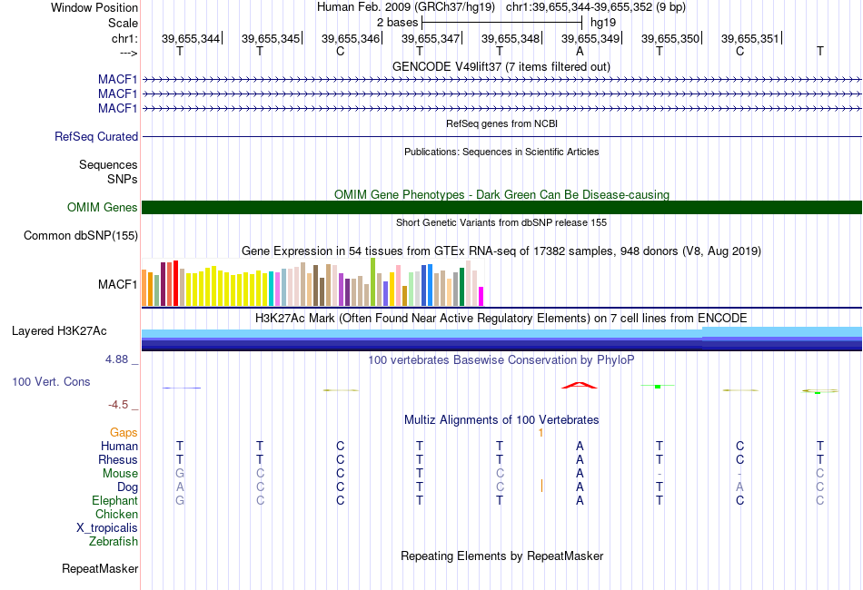This screenshot has height=590, width=863.
Task: Select the Elephant alignment row label
Action: [115, 500]
